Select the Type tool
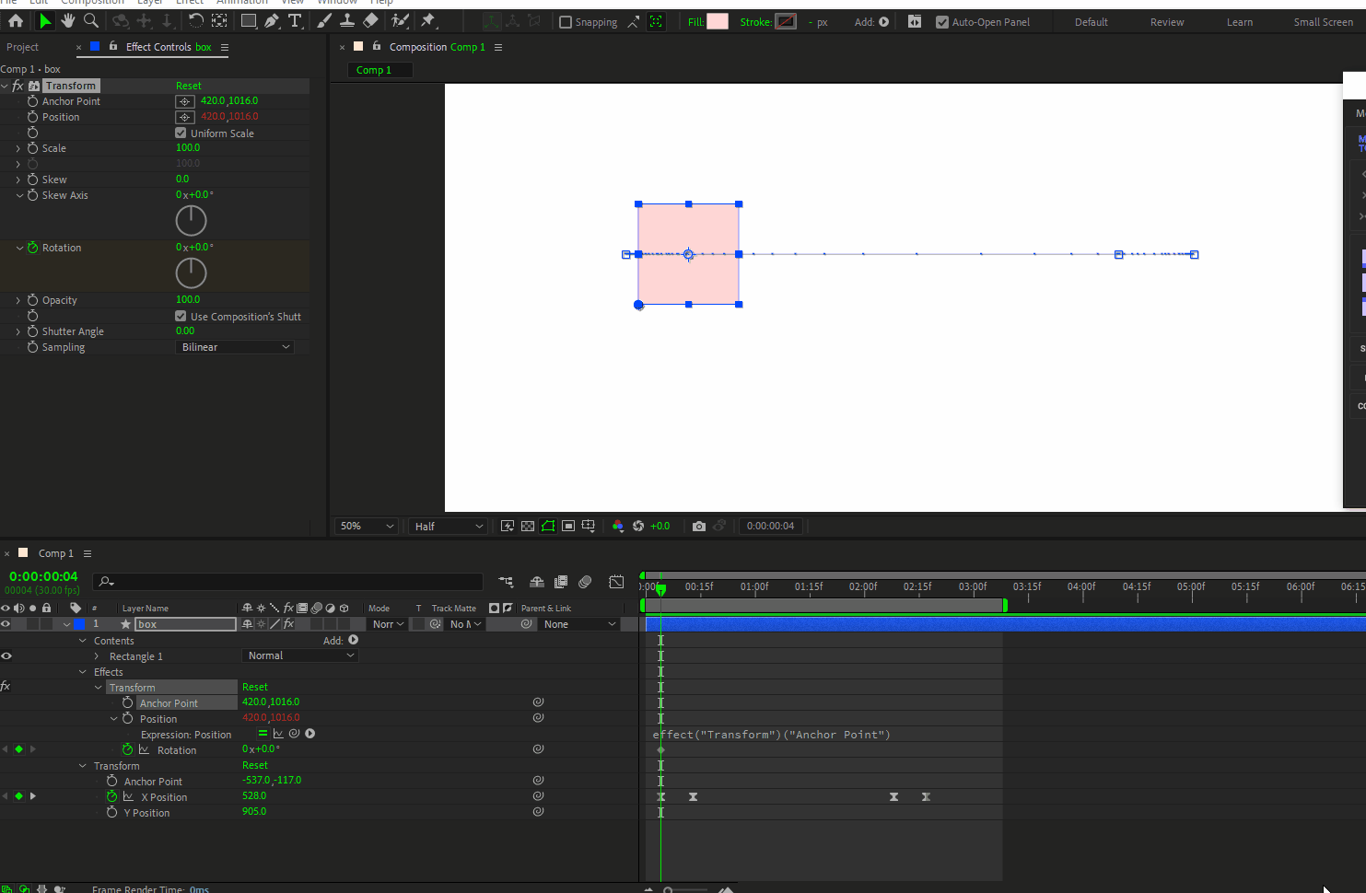Image resolution: width=1366 pixels, height=893 pixels. click(x=295, y=20)
